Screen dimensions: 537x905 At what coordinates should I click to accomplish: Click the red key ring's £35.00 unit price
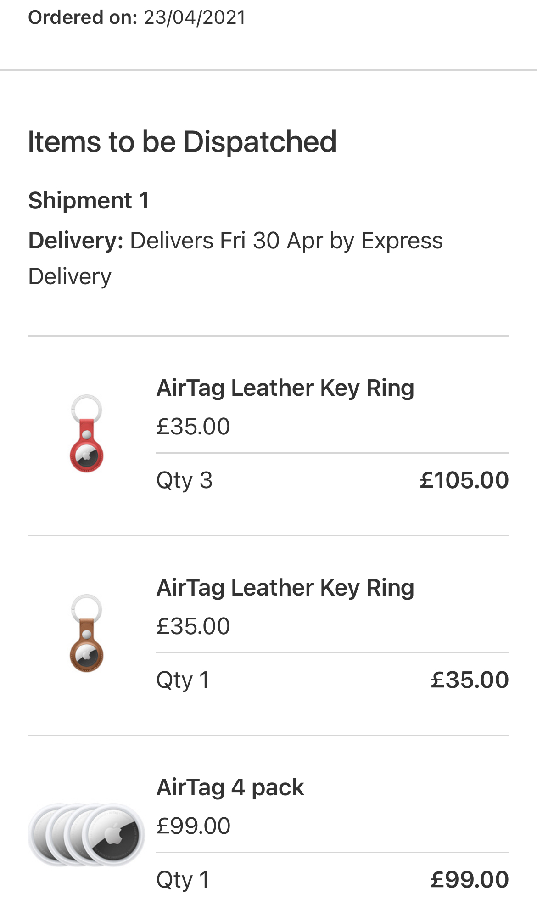pos(193,427)
